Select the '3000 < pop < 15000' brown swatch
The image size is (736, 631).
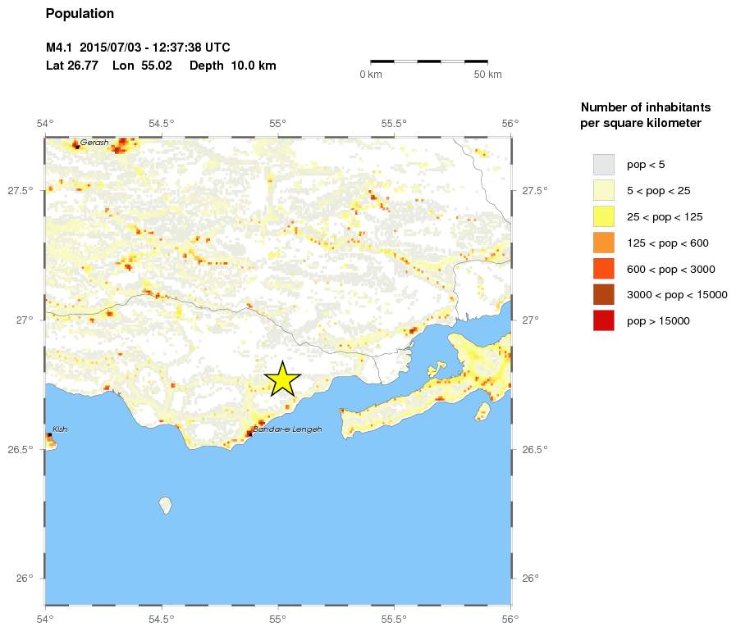click(x=603, y=295)
